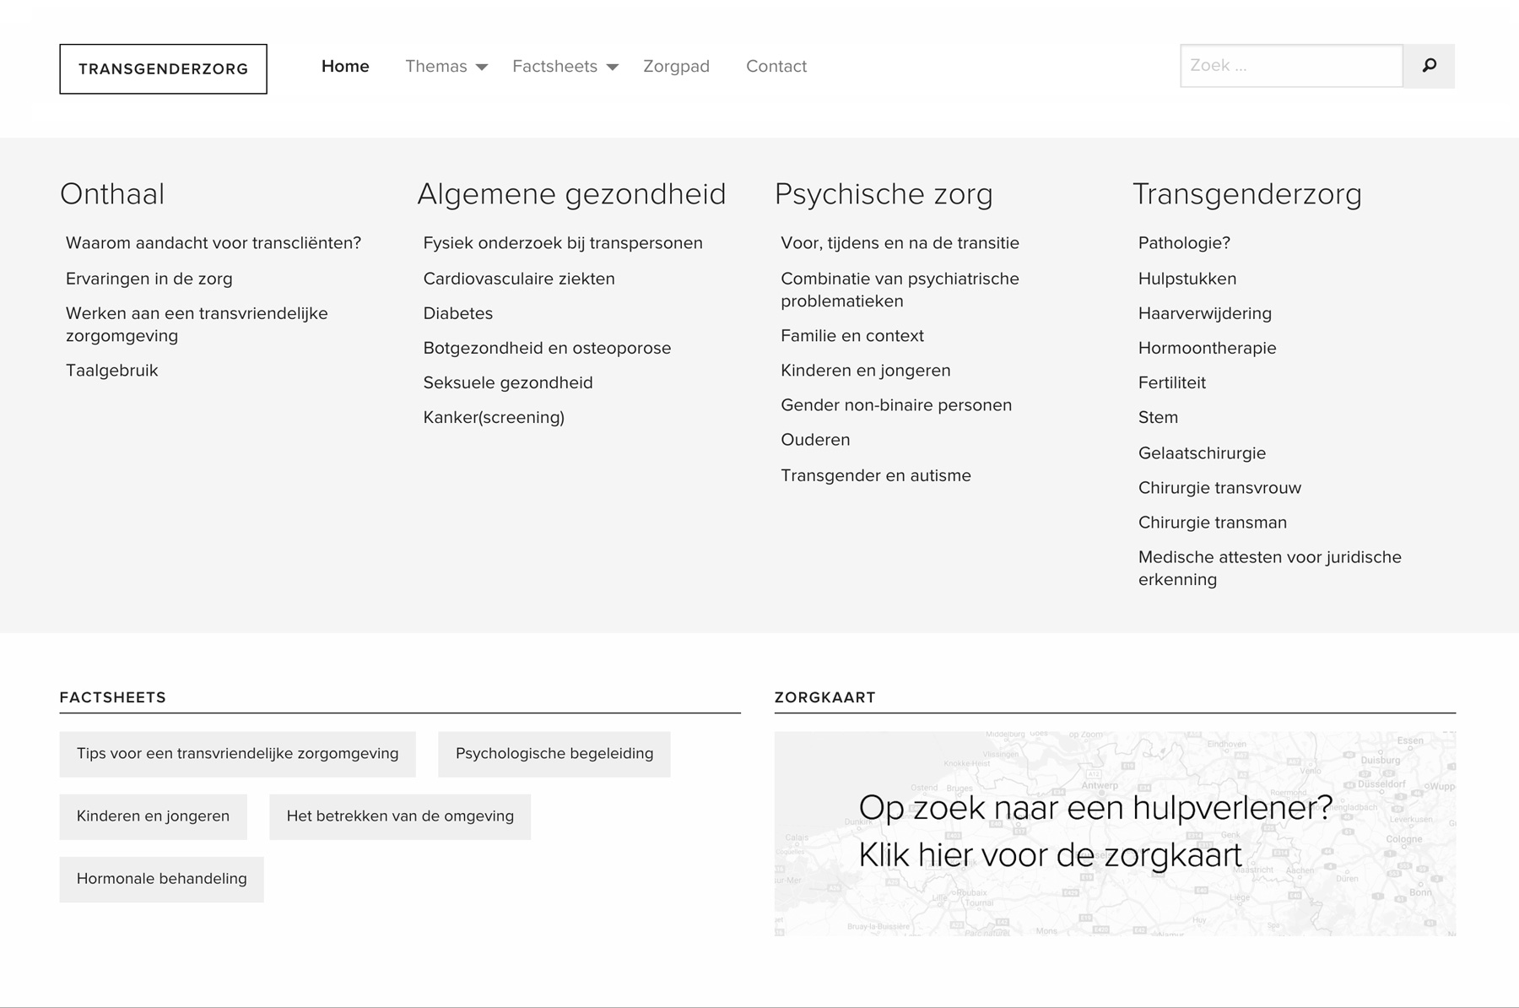
Task: Expand the Themas dropdown arrow
Action: (482, 68)
